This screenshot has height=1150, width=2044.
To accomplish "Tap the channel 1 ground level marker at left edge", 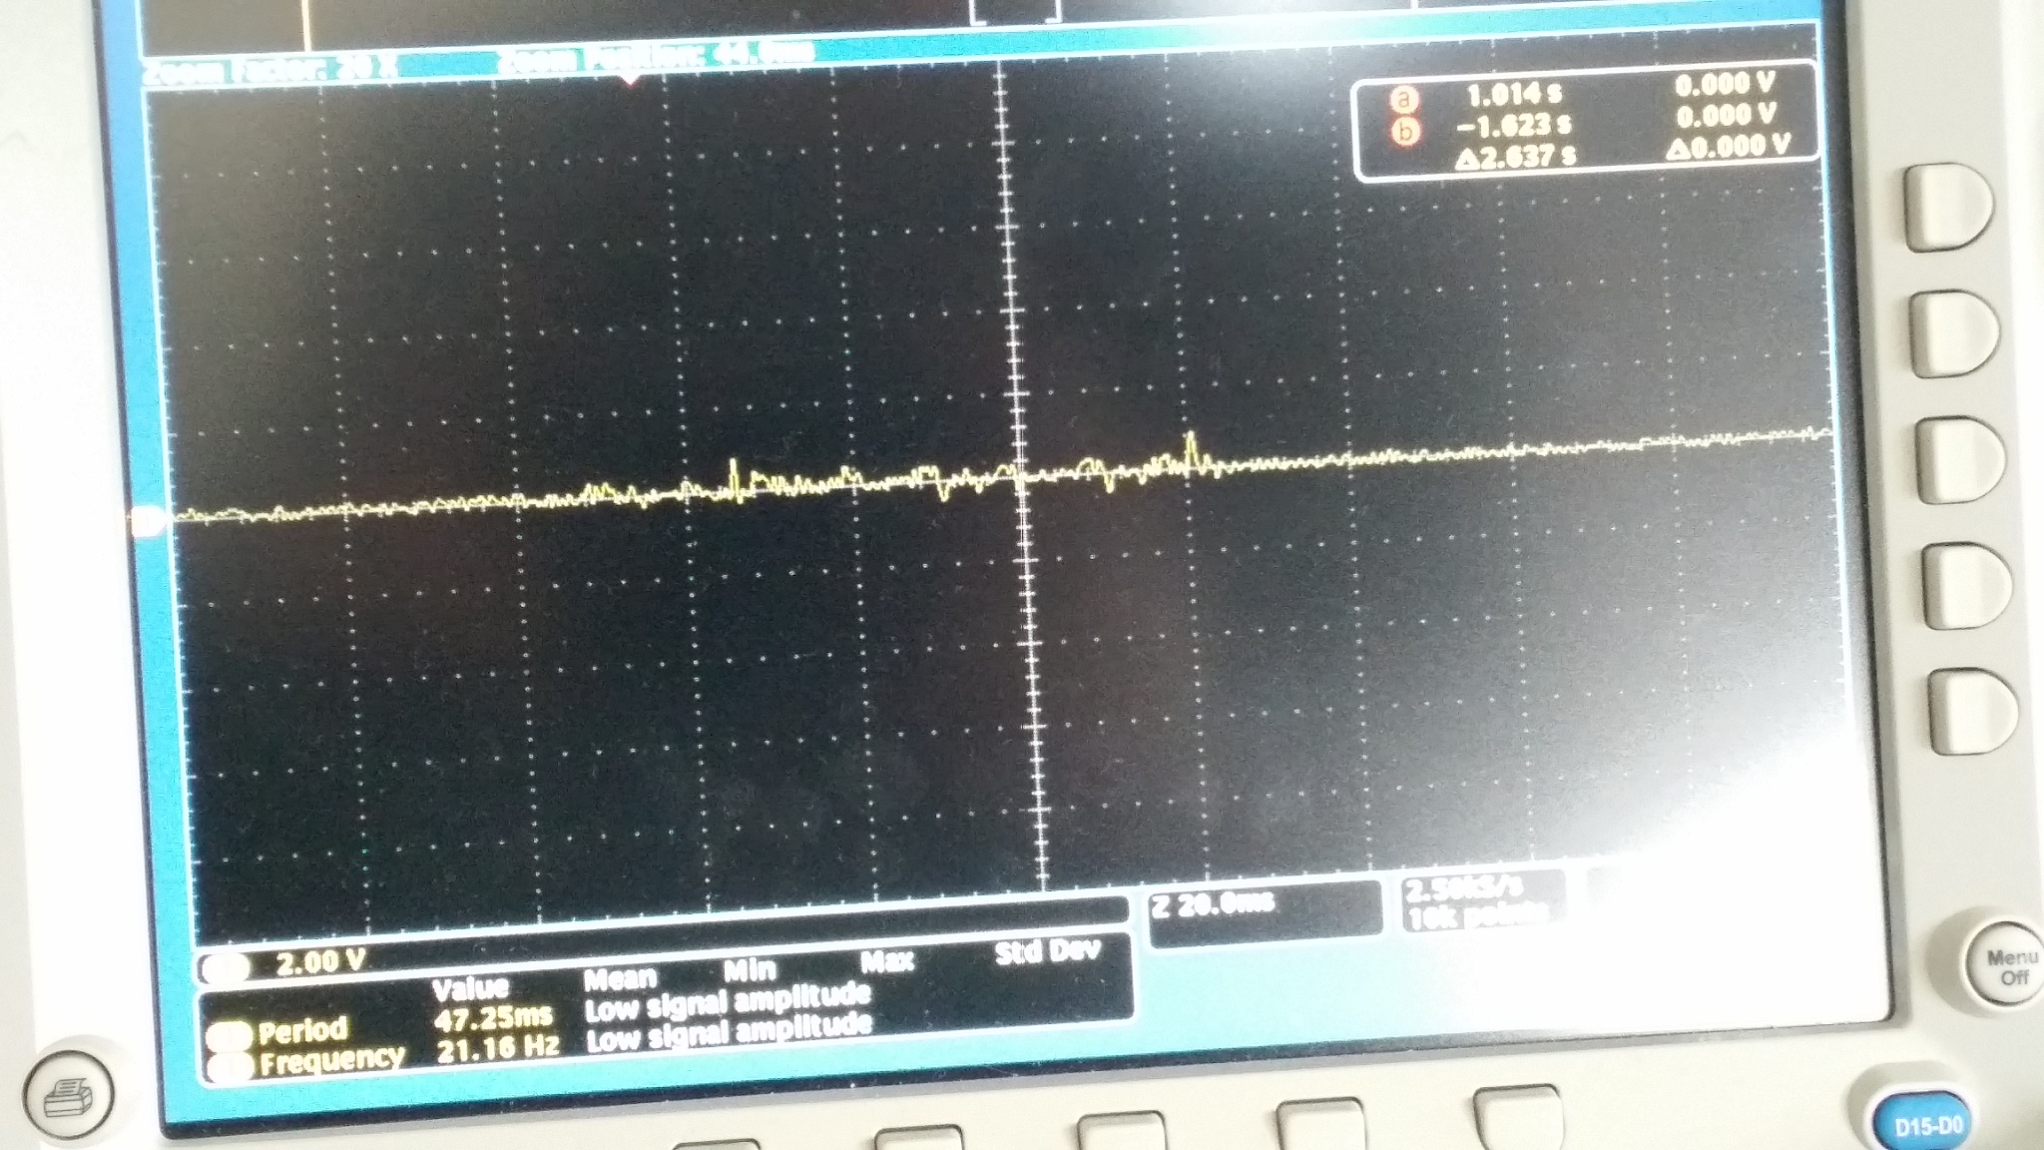I will [147, 521].
